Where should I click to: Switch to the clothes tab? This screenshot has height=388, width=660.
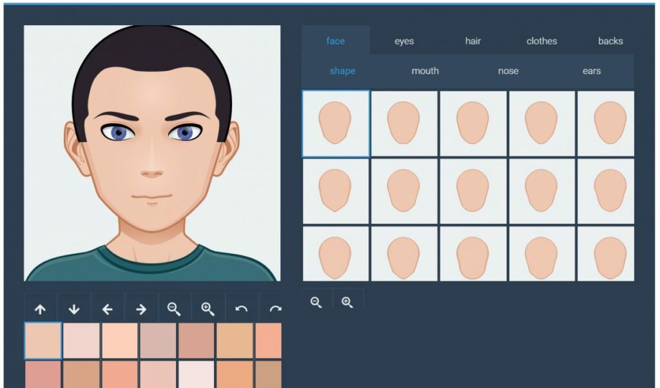(542, 41)
